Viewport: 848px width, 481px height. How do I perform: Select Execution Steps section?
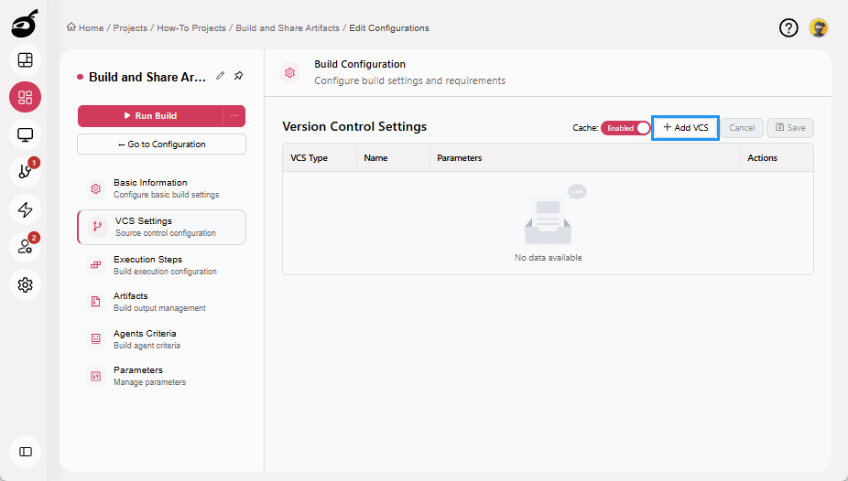click(162, 265)
